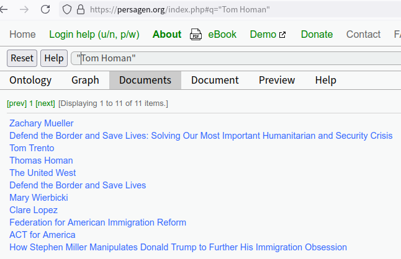The width and height of the screenshot is (401, 259).
Task: Switch to the Ontology tab
Action: click(30, 80)
